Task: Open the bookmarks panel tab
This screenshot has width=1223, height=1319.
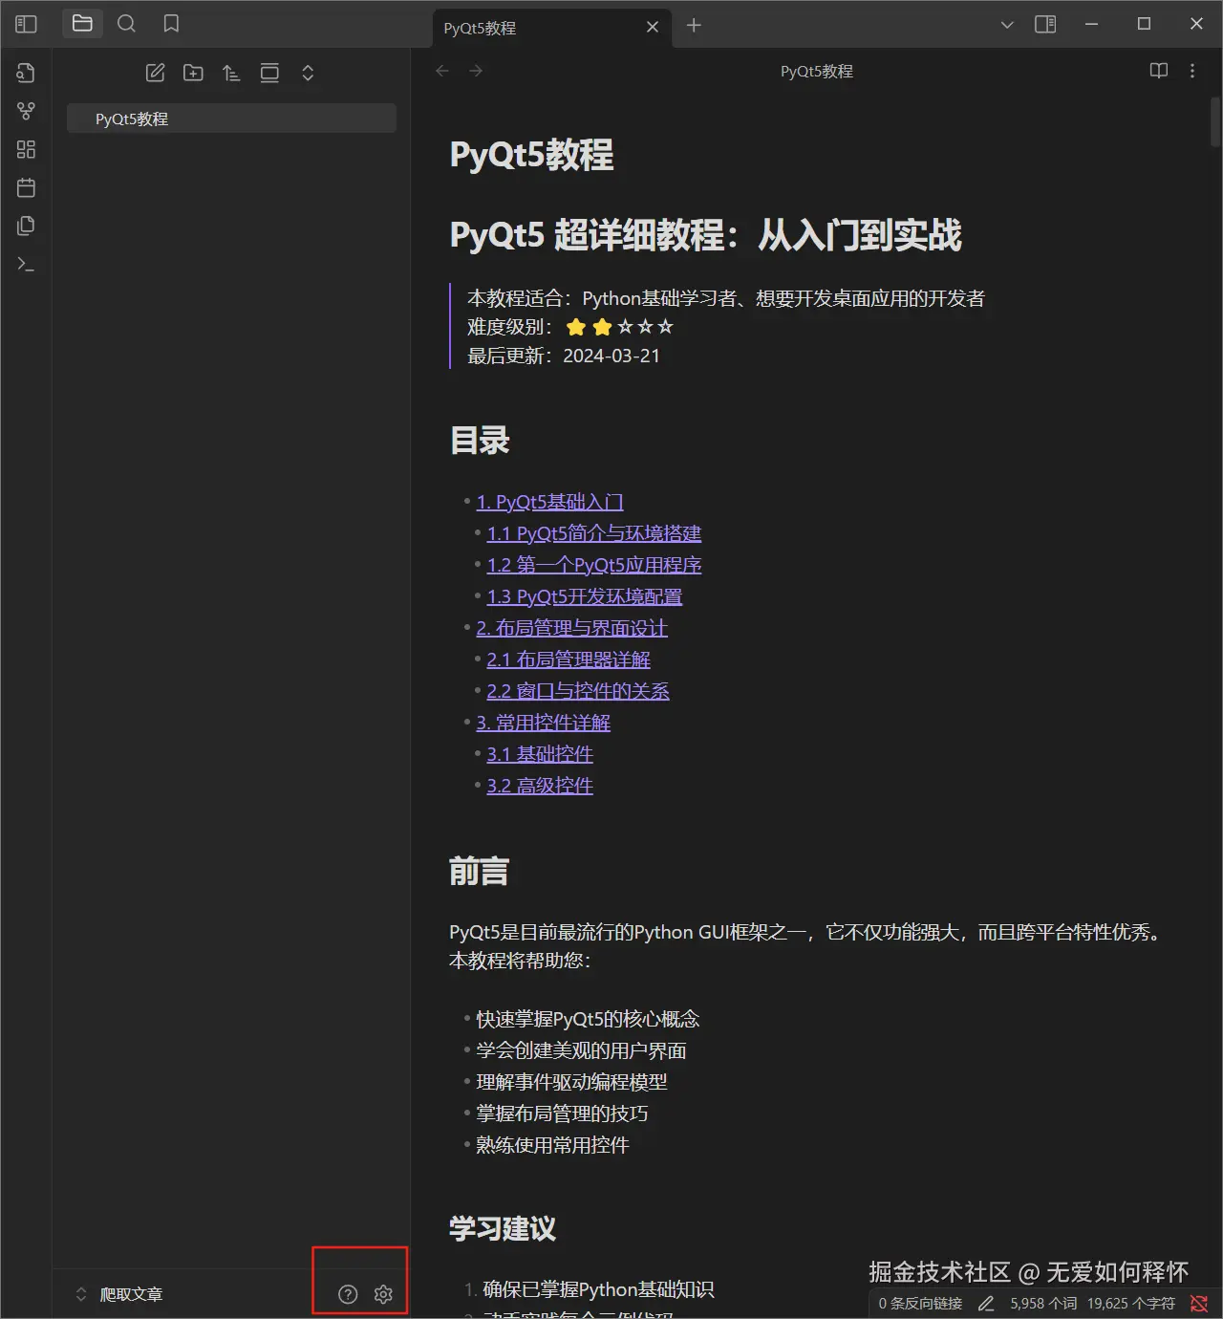Action: pos(171,24)
